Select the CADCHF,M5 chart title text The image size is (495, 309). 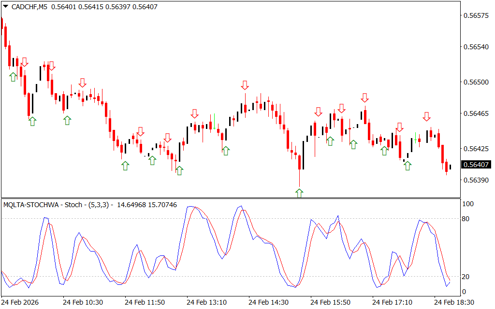point(29,7)
